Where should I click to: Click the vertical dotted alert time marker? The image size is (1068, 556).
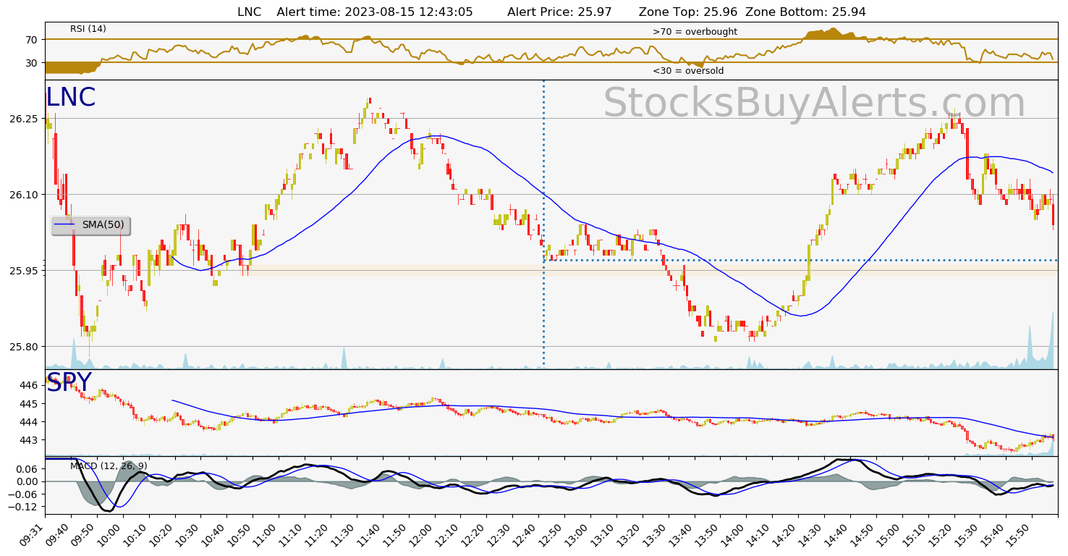click(x=543, y=224)
